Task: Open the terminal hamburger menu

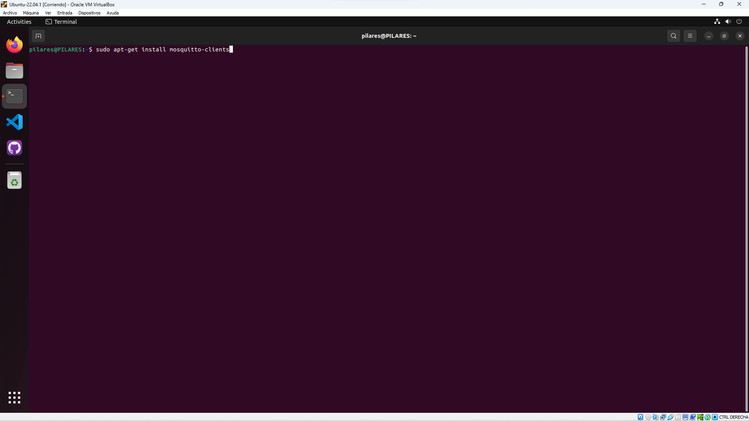Action: 690,36
